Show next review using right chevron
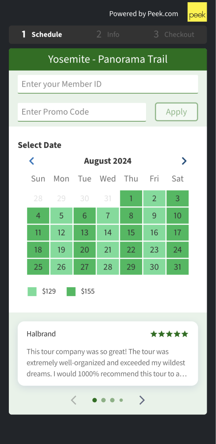This screenshot has width=216, height=444. tap(142, 400)
